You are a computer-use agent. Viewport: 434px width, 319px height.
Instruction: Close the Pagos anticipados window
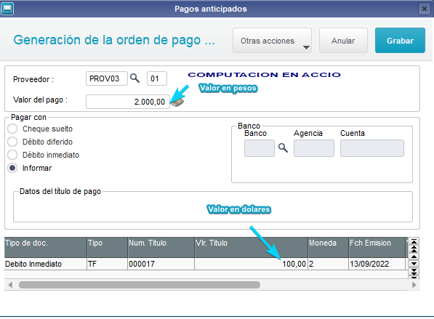(425, 9)
